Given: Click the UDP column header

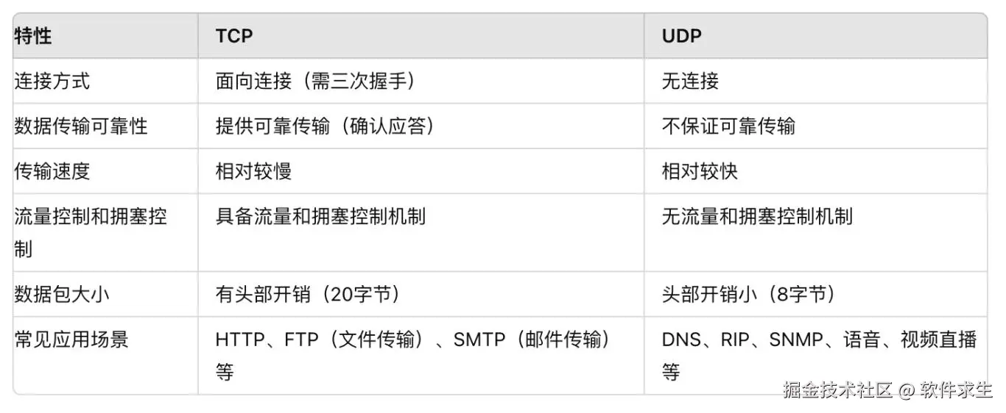Looking at the screenshot, I should (681, 35).
